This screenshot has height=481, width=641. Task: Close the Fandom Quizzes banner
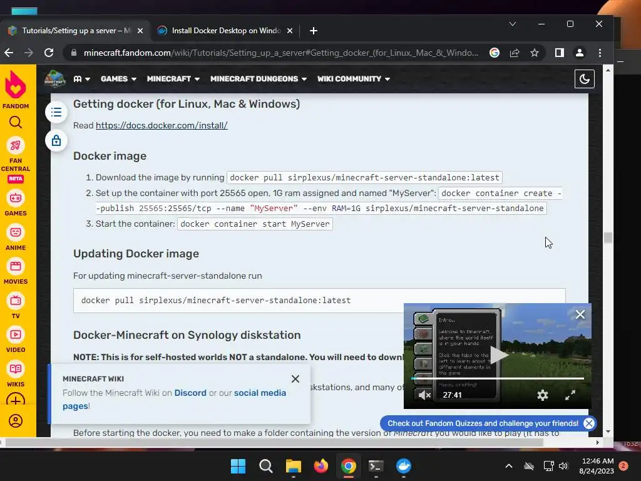[x=588, y=423]
